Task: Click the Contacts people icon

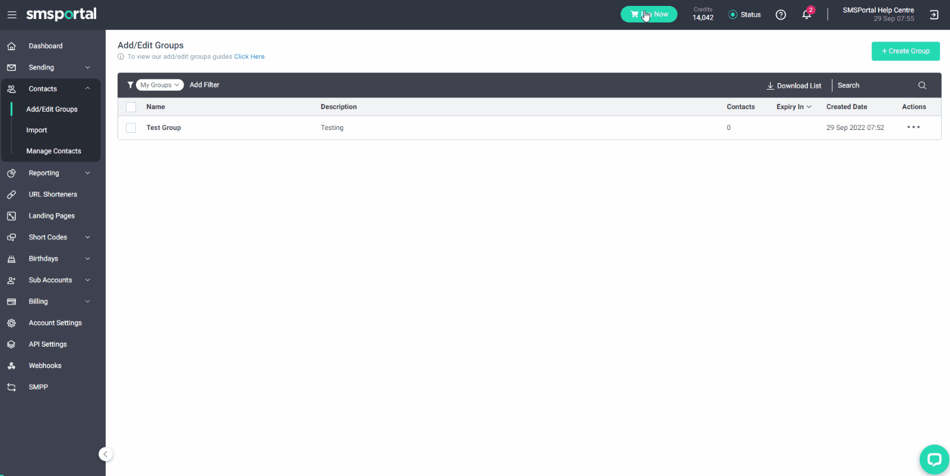Action: [11, 89]
